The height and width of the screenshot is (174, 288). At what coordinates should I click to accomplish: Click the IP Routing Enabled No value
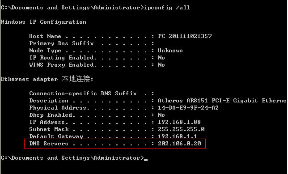pos(161,58)
